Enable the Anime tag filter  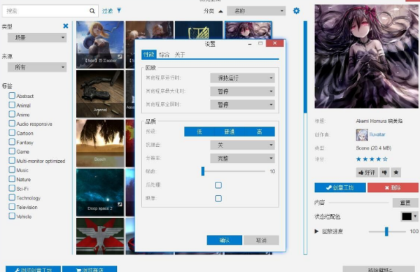click(x=12, y=114)
